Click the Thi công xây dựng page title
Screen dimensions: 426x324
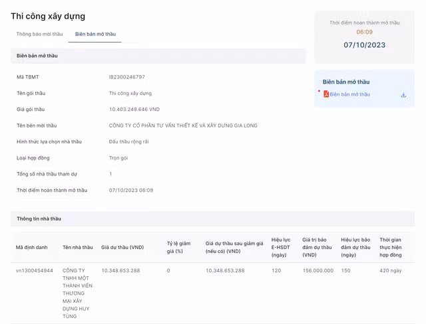48,16
